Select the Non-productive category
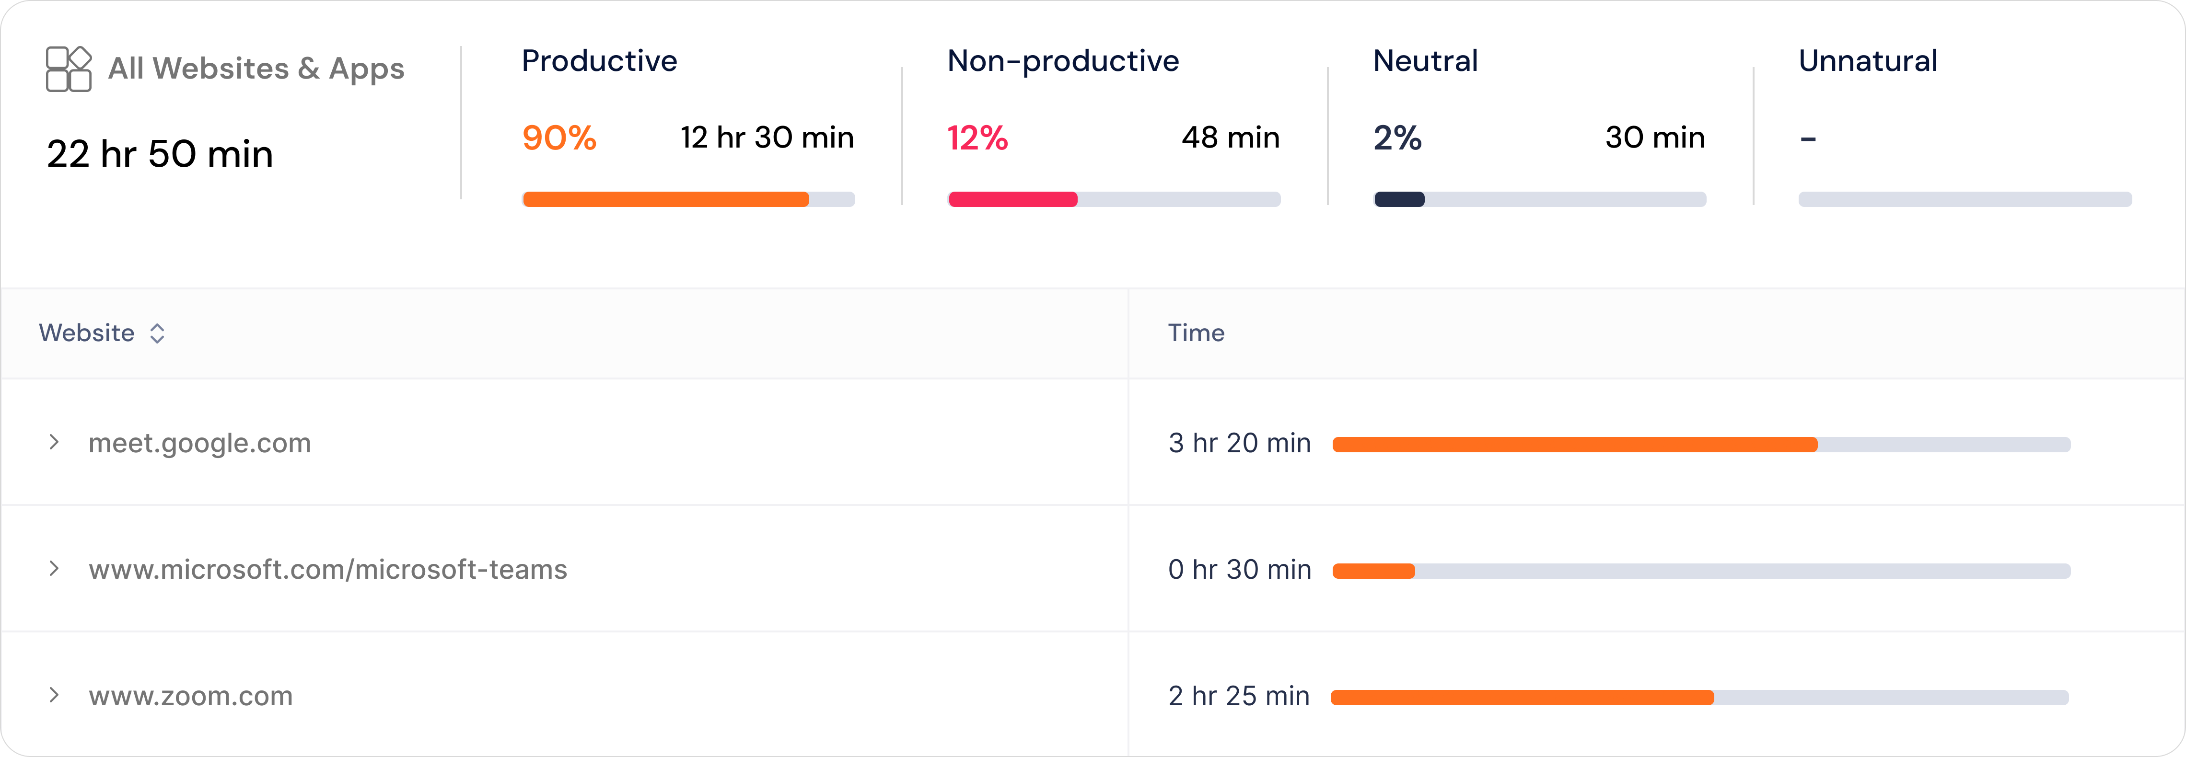This screenshot has width=2186, height=757. click(x=1062, y=61)
